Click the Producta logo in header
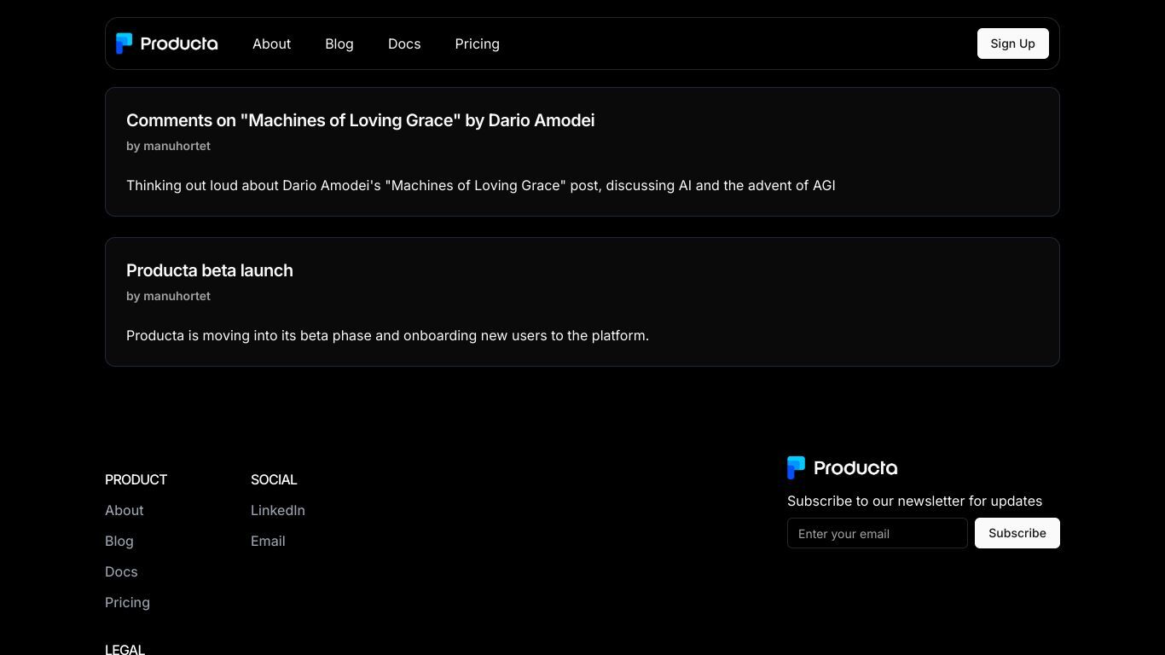The height and width of the screenshot is (655, 1165). click(167, 43)
